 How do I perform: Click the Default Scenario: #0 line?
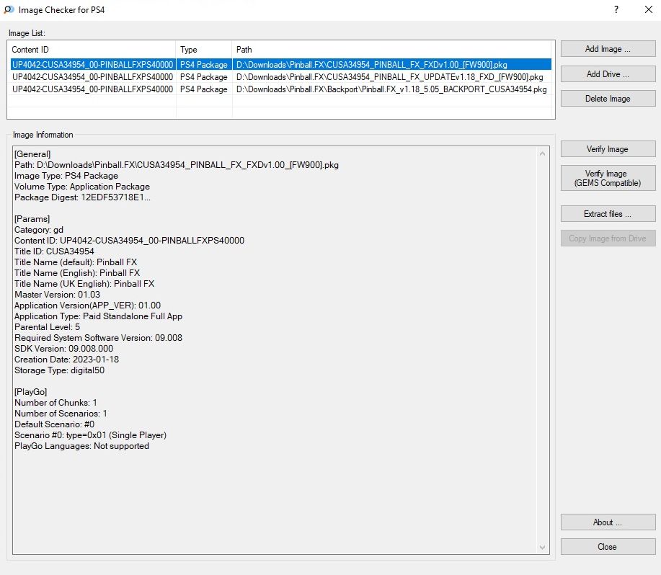click(x=54, y=424)
